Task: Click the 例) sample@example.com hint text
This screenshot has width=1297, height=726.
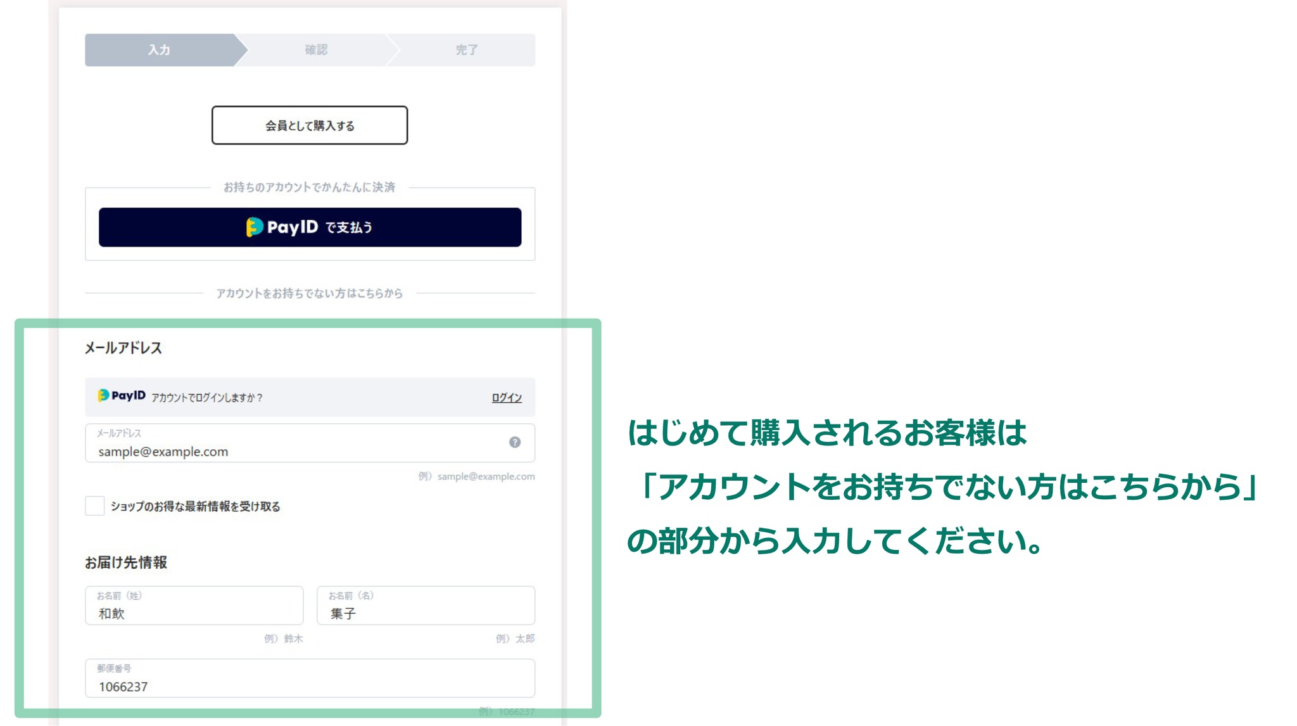Action: coord(476,476)
